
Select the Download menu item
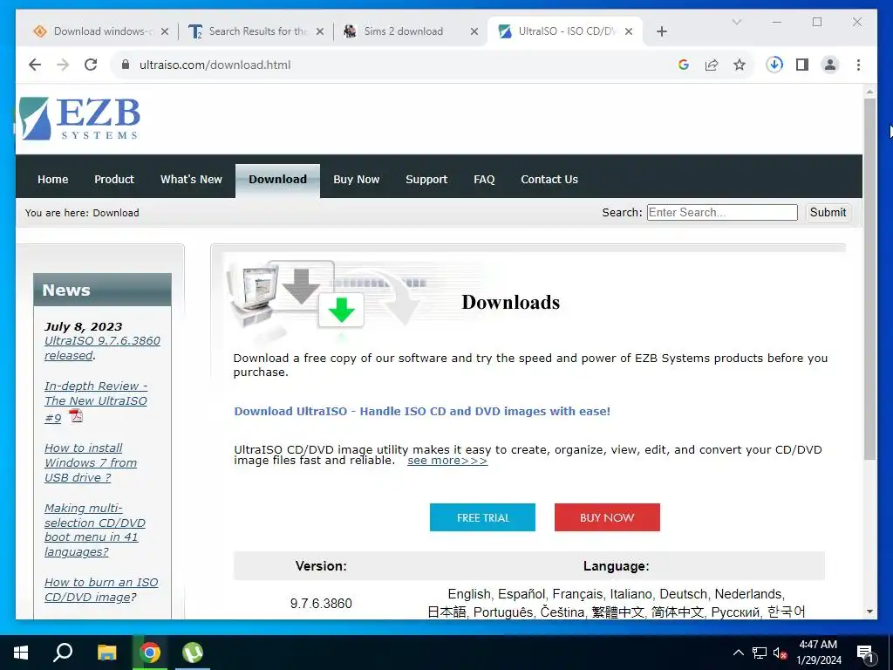point(277,180)
